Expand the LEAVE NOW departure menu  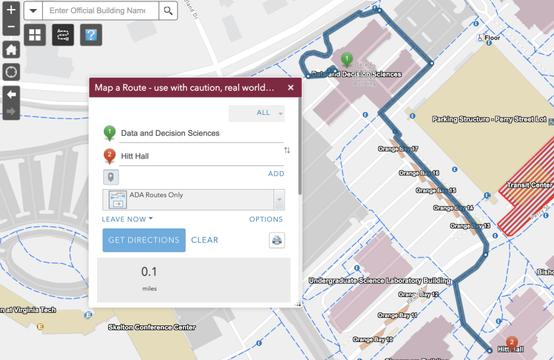point(127,219)
